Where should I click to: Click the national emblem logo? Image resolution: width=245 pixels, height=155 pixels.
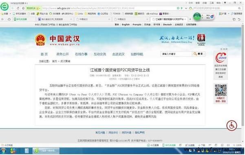40,40
